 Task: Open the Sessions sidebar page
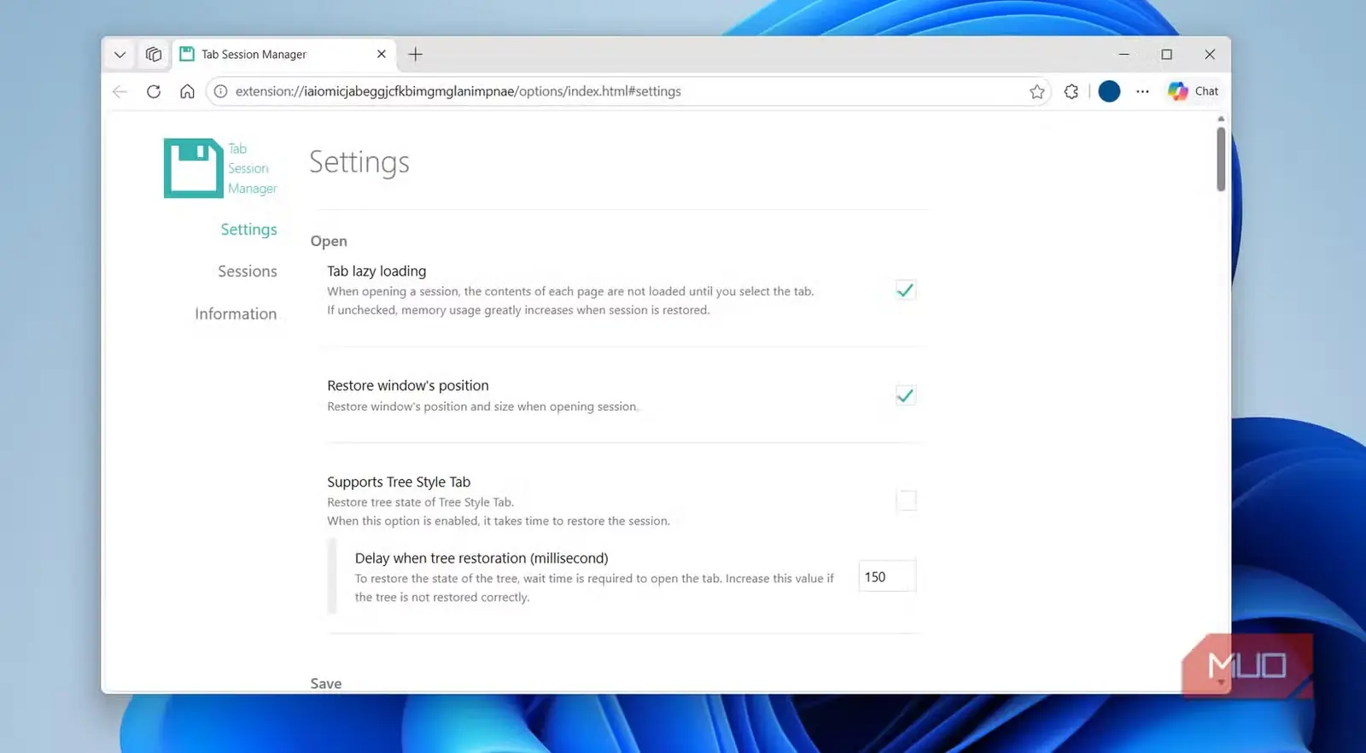tap(248, 271)
